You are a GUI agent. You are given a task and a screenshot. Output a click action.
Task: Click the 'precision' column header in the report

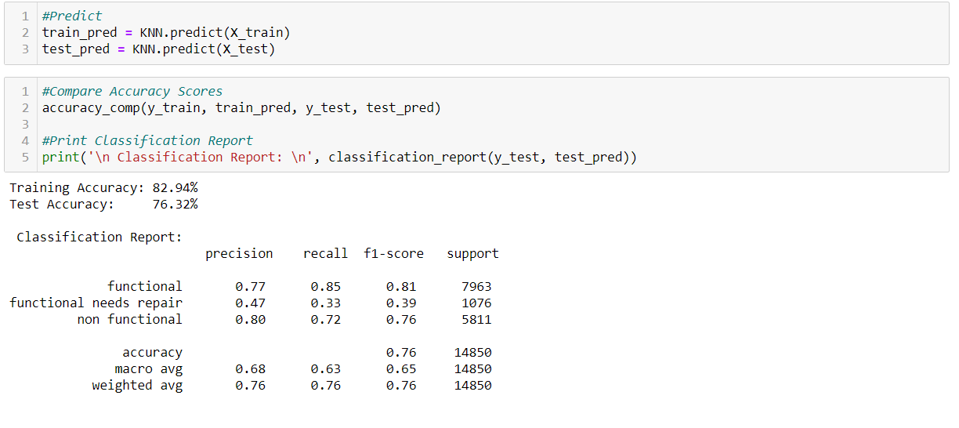pos(239,253)
